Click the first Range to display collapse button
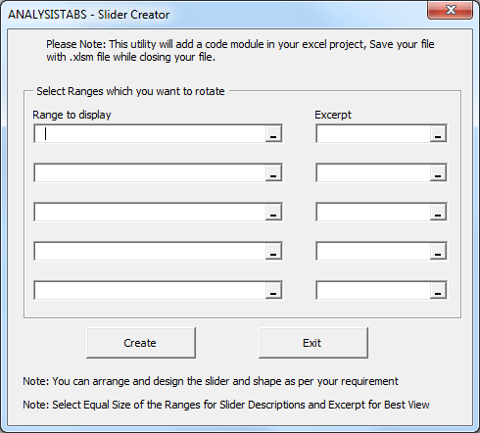Viewport: 480px width, 433px height. (273, 133)
